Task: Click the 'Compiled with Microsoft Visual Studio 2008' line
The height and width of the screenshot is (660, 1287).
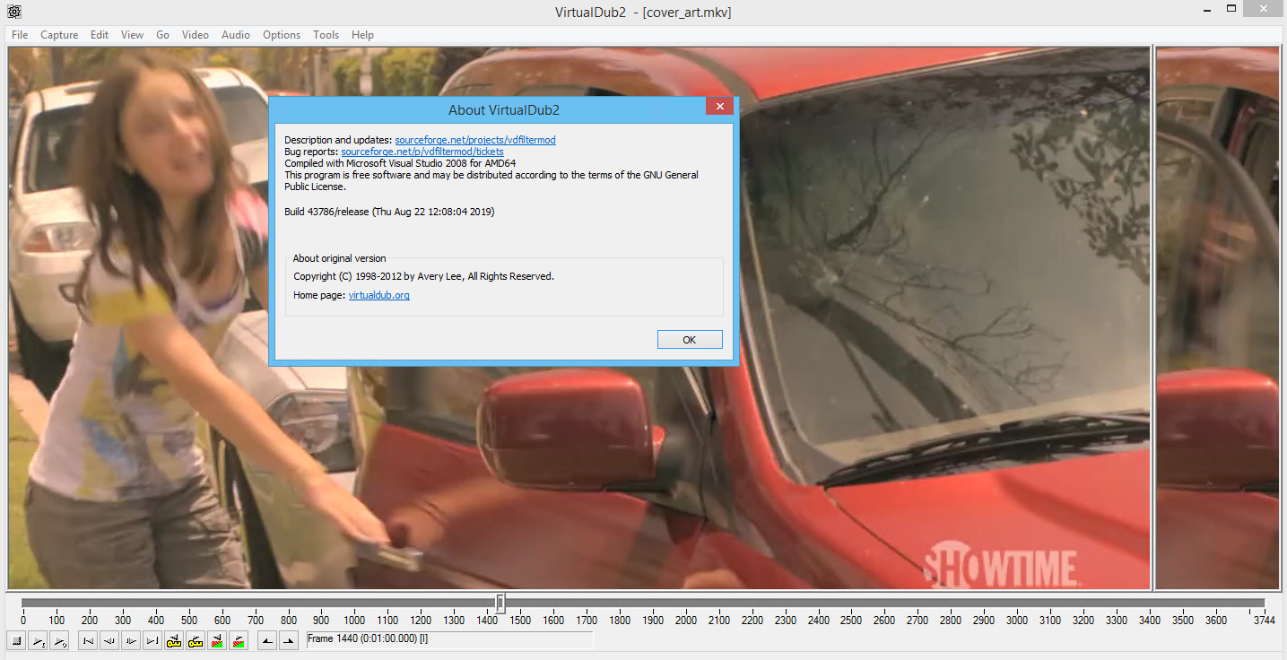Action: click(400, 163)
